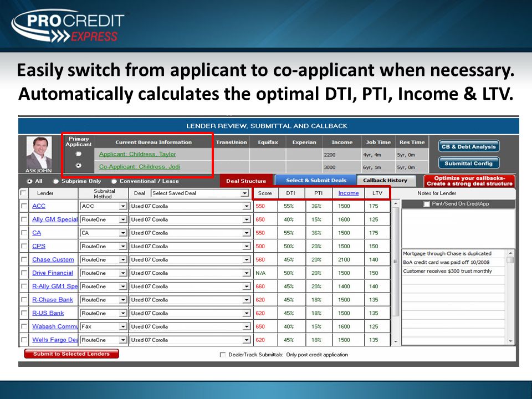Image resolution: width=532 pixels, height=399 pixels.
Task: Sort by the Income column link
Action: (349, 193)
